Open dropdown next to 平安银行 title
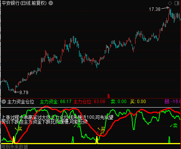181x149 pixels. (x=51, y=3)
